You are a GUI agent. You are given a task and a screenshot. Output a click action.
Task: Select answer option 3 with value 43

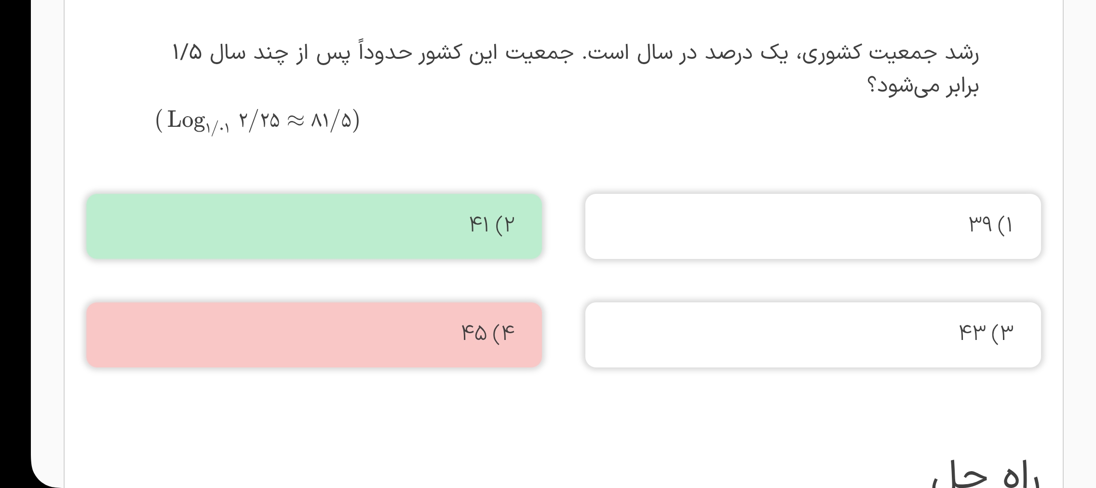pyautogui.click(x=813, y=335)
